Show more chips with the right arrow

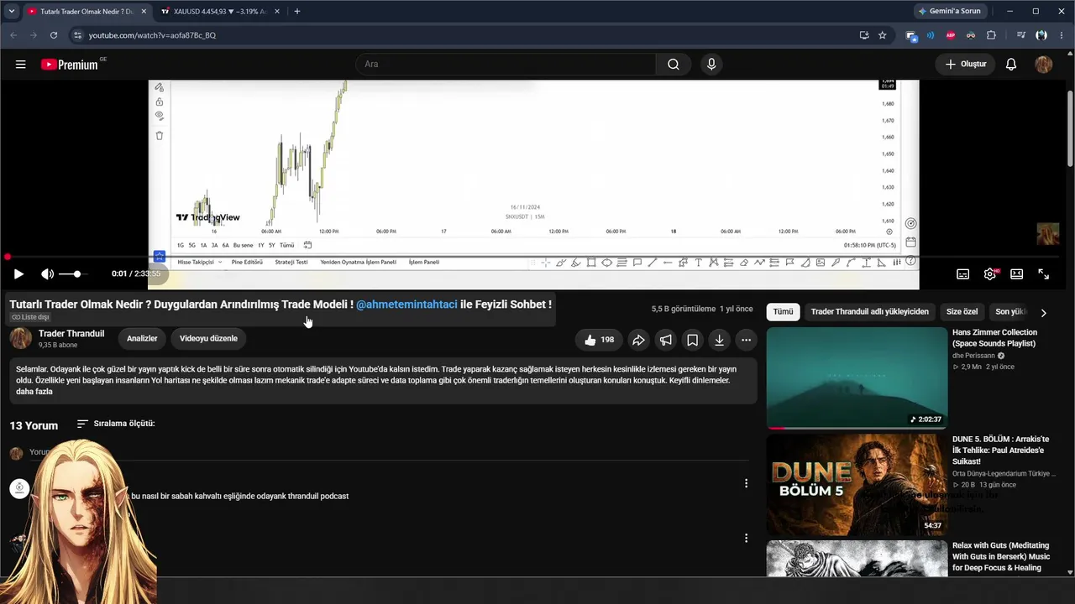tap(1043, 313)
